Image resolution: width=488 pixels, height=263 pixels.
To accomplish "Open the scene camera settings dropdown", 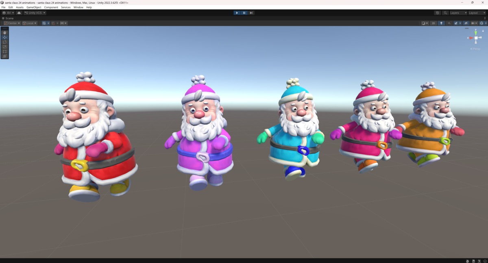I will 474,23.
